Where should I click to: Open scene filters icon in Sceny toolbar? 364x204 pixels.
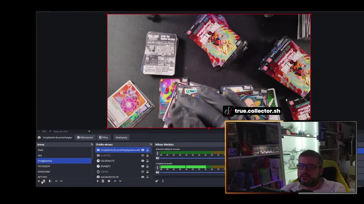pos(50,181)
